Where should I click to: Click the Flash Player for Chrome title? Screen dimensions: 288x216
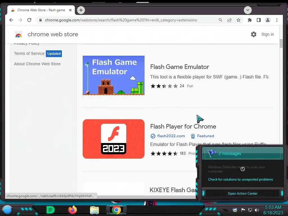183,127
